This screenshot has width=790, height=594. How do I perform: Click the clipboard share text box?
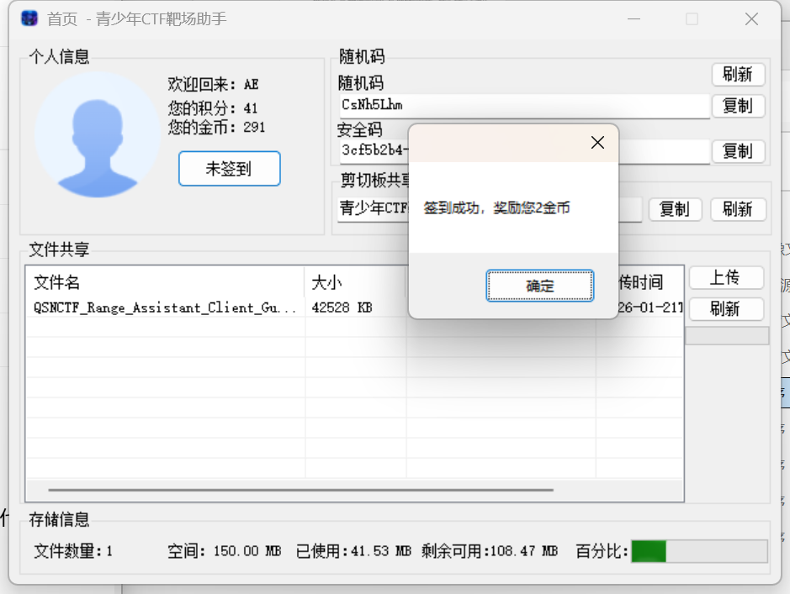372,208
